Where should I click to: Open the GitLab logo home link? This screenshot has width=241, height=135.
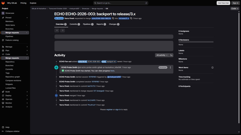pyautogui.click(x=3, y=3)
